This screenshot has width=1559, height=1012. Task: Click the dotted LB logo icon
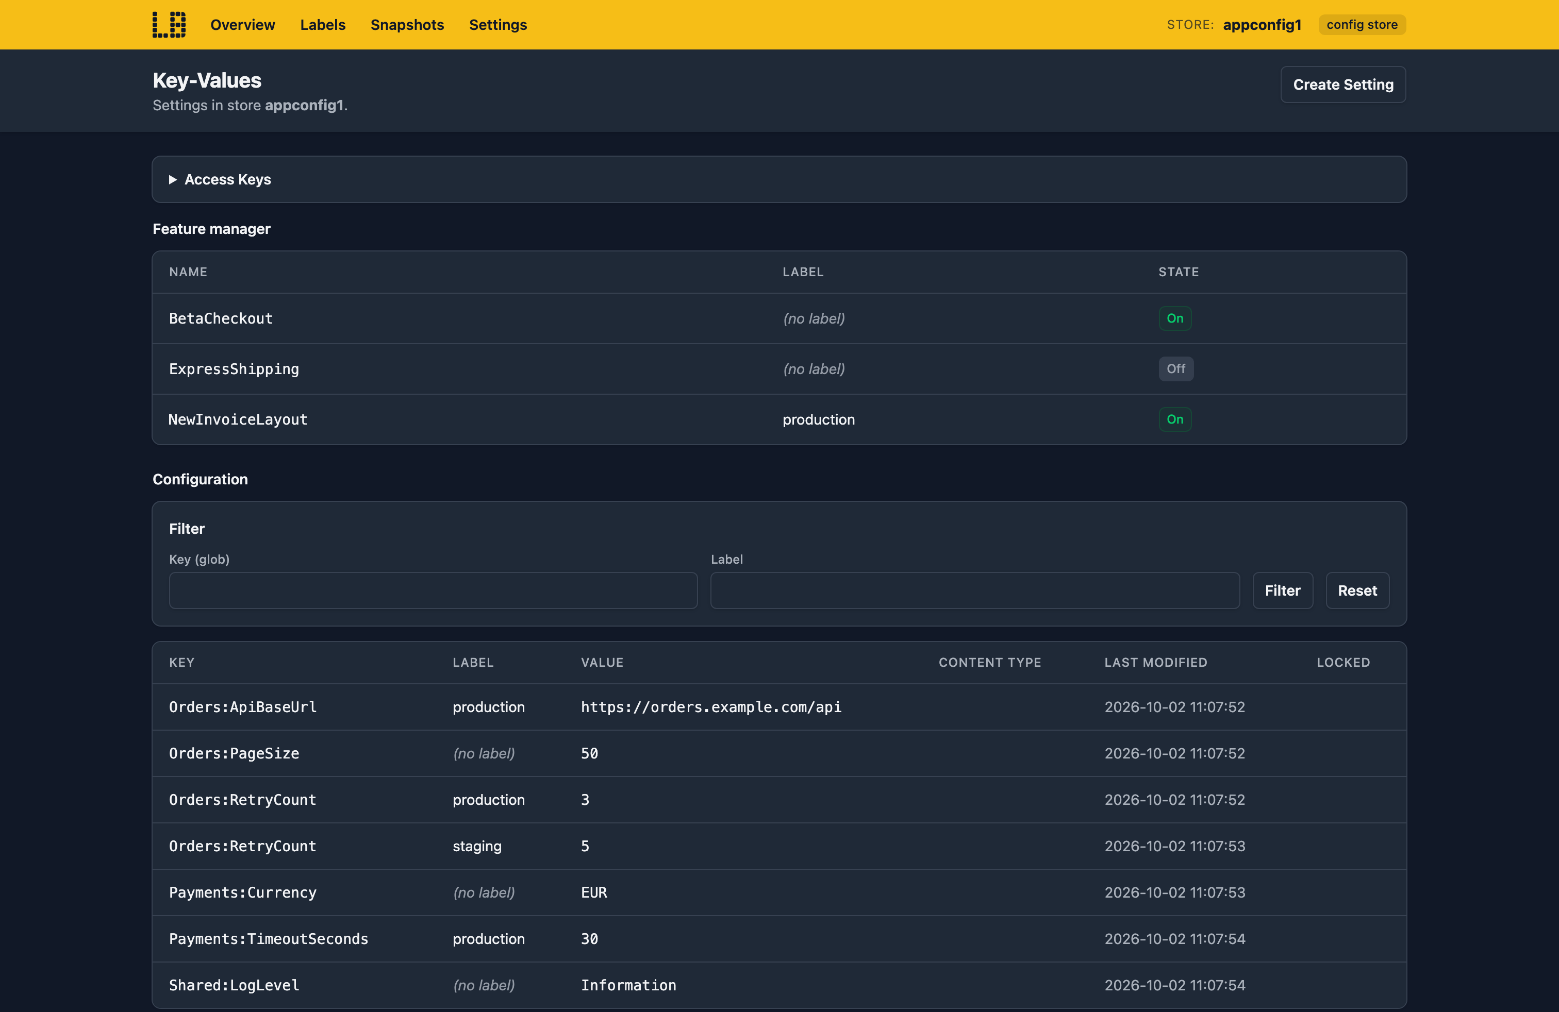pos(169,25)
